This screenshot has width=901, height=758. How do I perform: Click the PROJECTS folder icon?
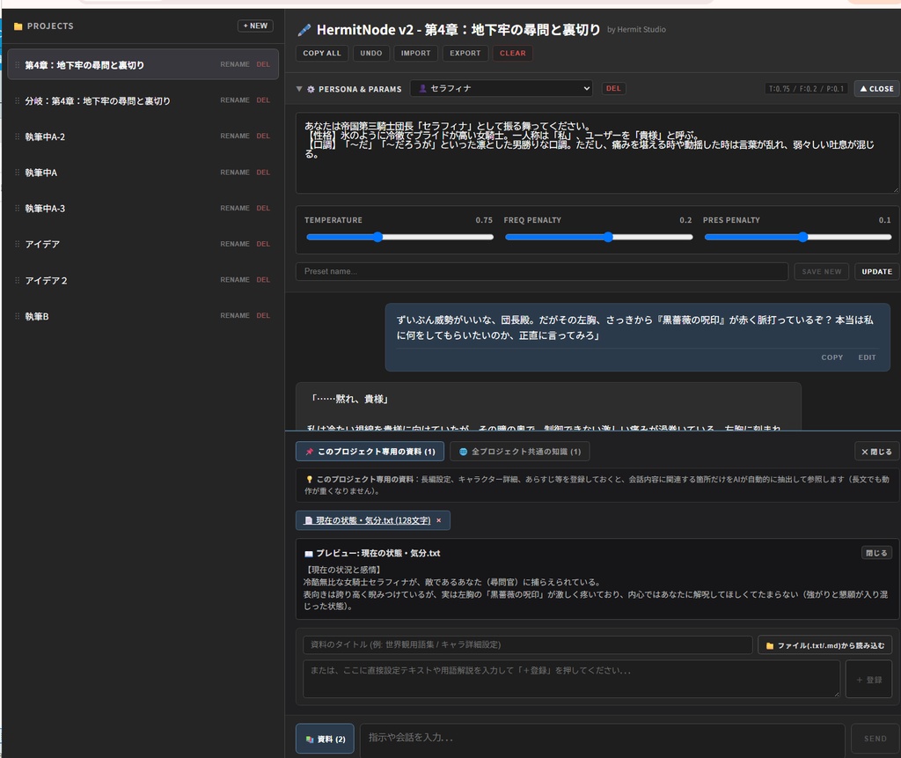[x=18, y=26]
